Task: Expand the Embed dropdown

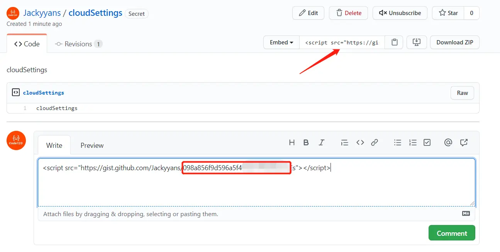Action: coord(281,42)
